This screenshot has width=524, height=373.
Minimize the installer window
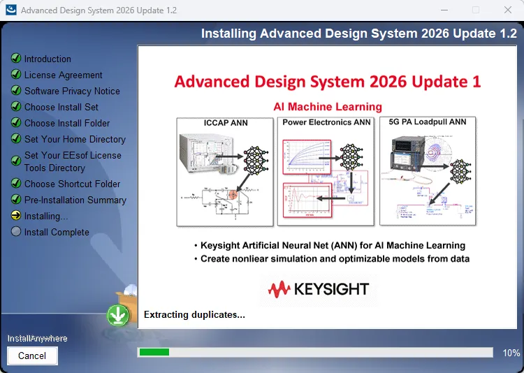444,10
